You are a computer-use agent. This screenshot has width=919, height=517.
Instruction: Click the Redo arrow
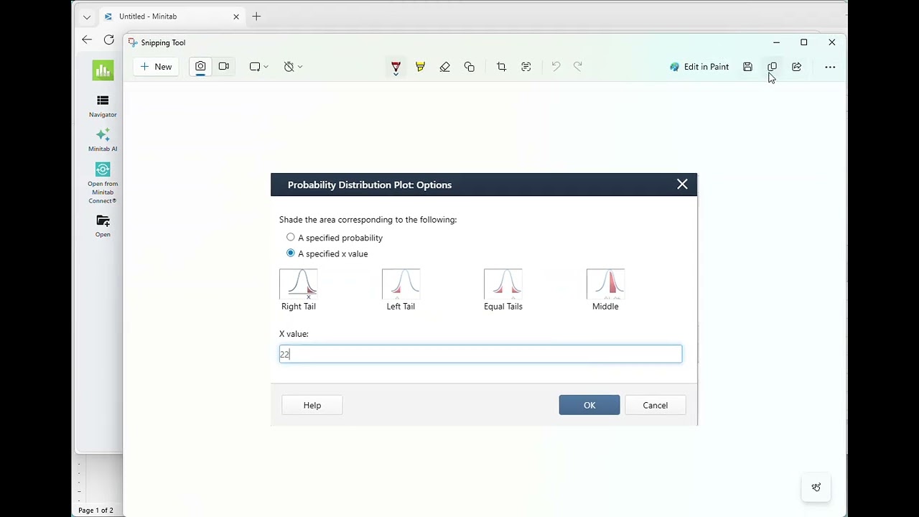[x=578, y=67]
